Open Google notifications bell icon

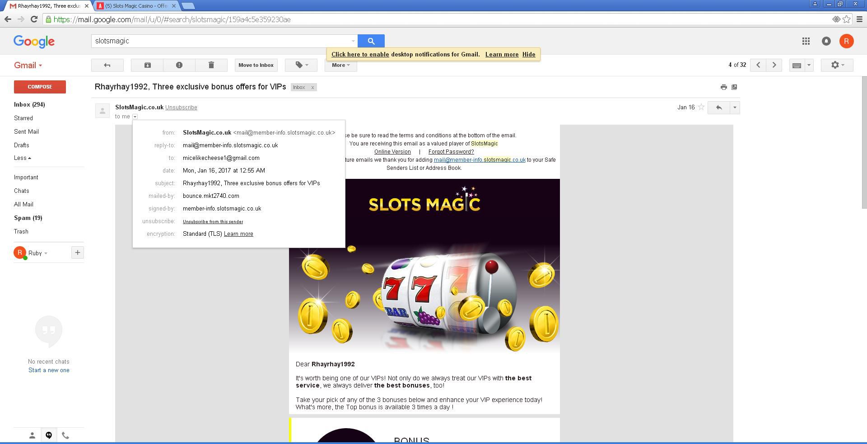click(x=826, y=41)
